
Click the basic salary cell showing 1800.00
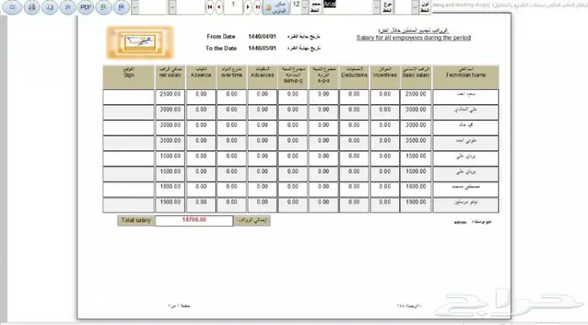tap(416, 189)
